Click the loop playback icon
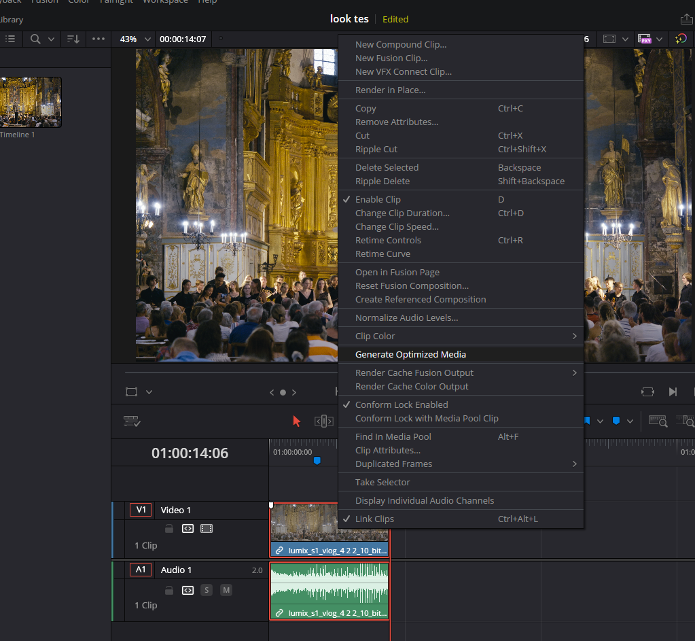This screenshot has width=695, height=641. click(647, 392)
